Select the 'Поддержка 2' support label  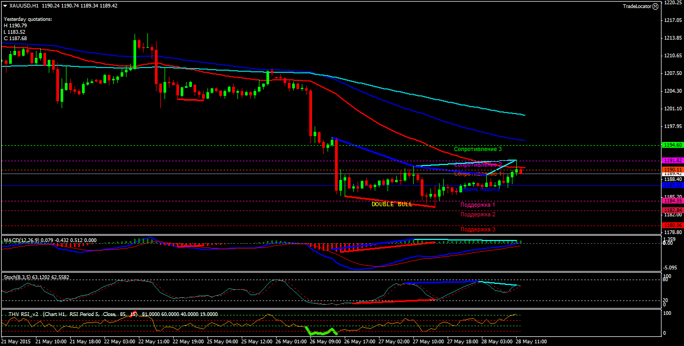tap(478, 214)
